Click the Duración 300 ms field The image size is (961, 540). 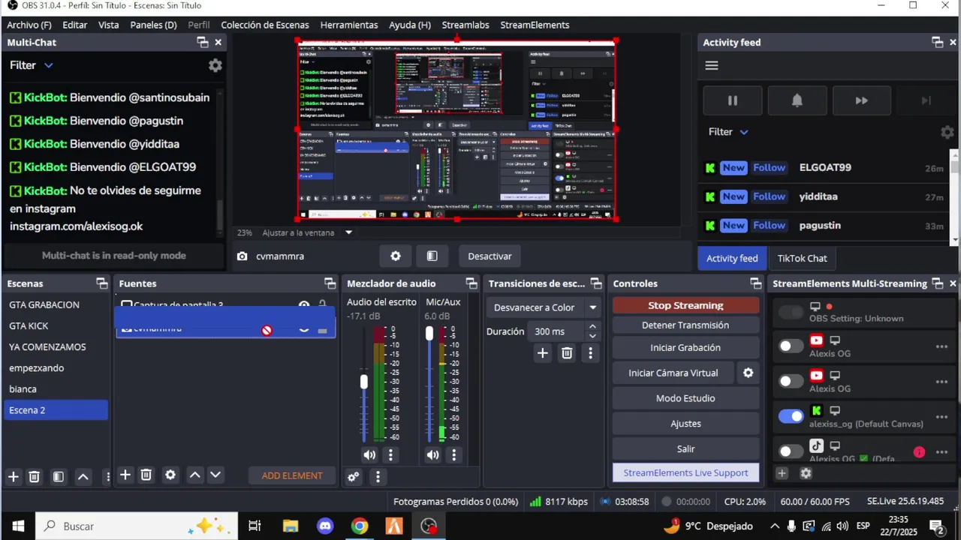point(556,331)
